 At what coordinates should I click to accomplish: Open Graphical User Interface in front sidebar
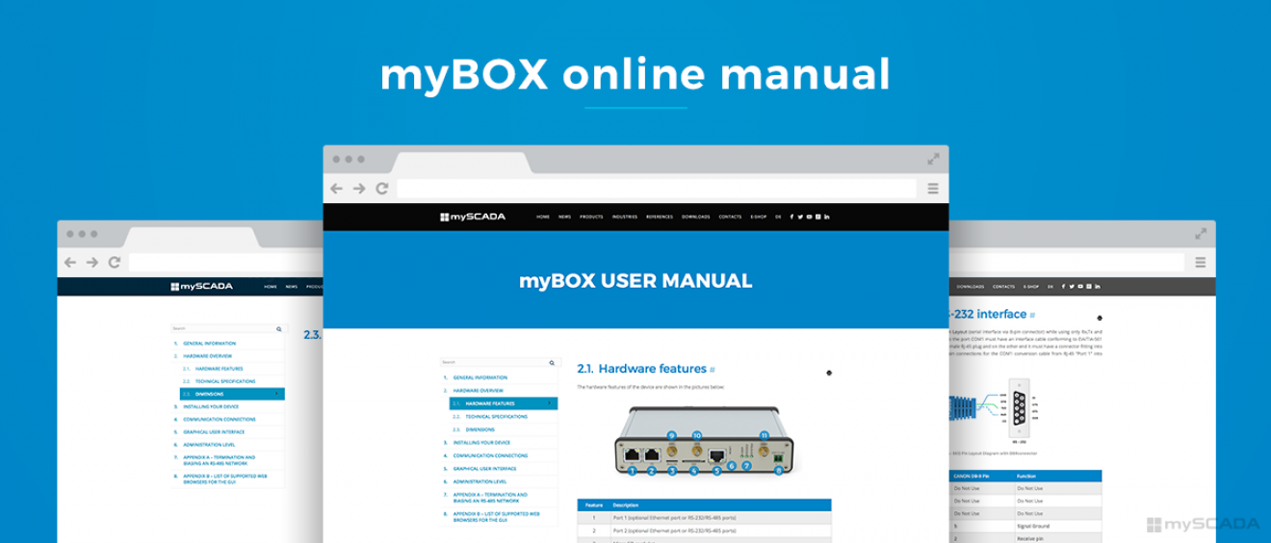486,469
